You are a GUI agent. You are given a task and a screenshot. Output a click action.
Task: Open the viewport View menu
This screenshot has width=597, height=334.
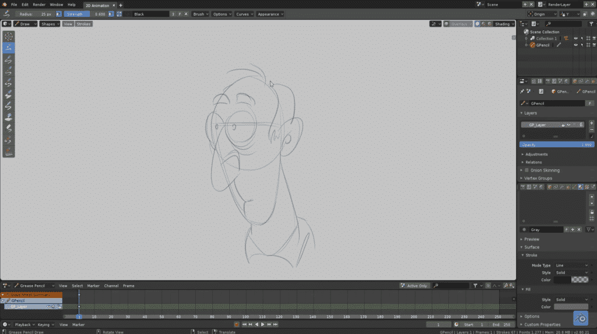68,24
